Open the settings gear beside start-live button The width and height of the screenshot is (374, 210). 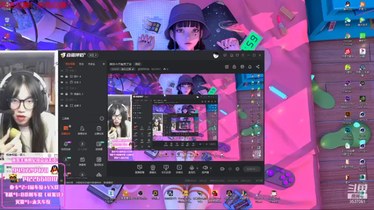[x=237, y=169]
